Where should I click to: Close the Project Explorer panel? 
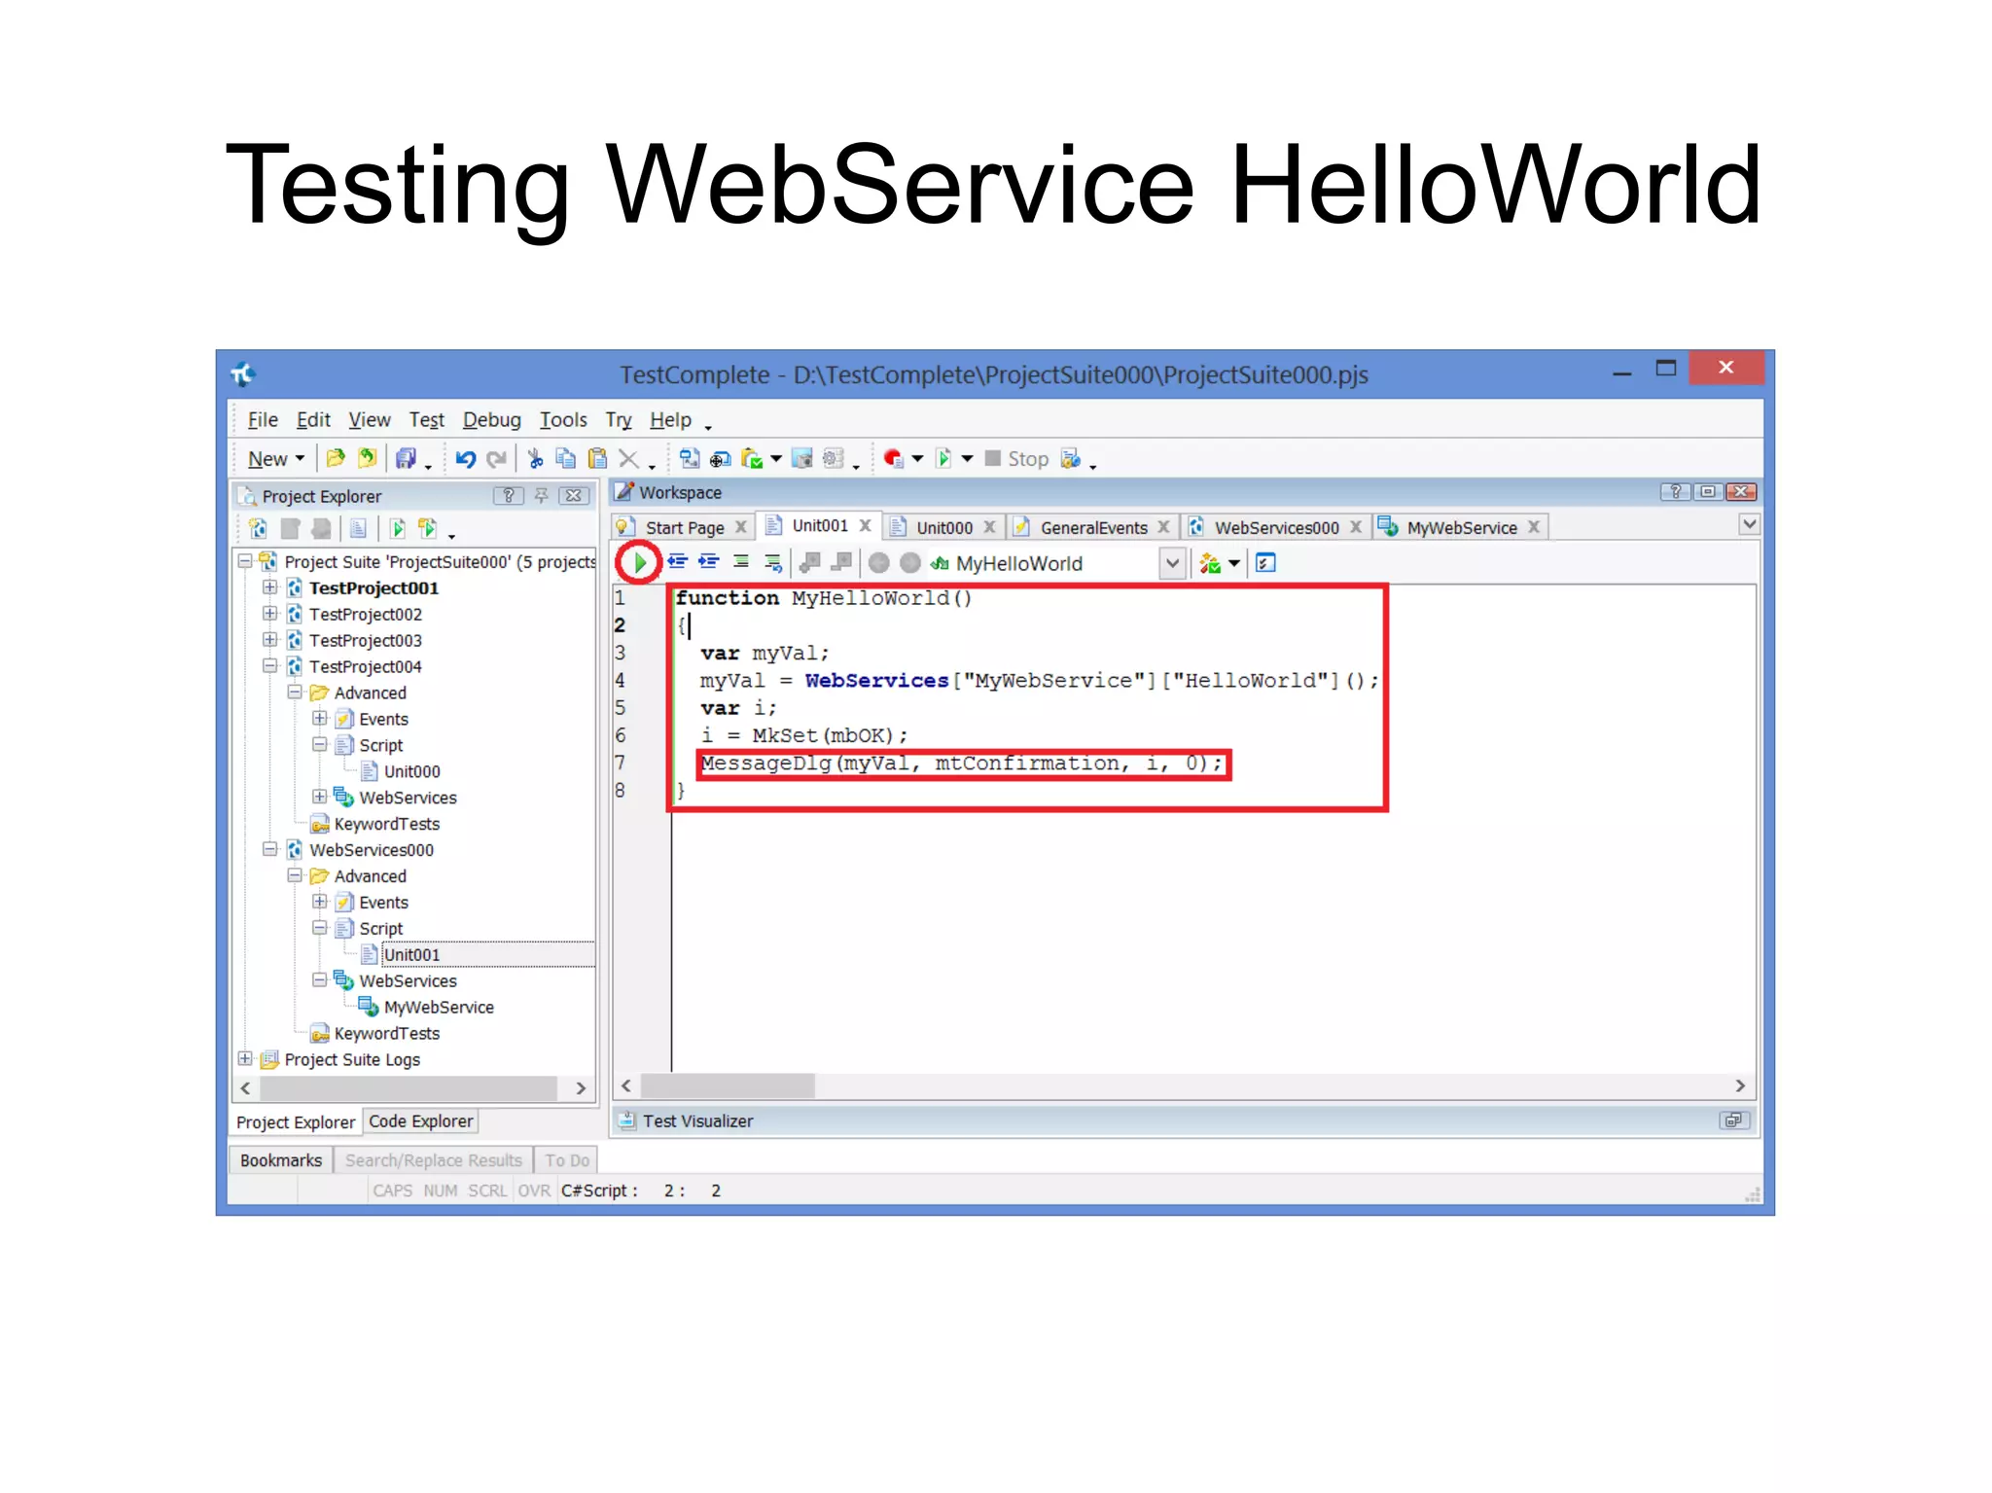tap(575, 496)
